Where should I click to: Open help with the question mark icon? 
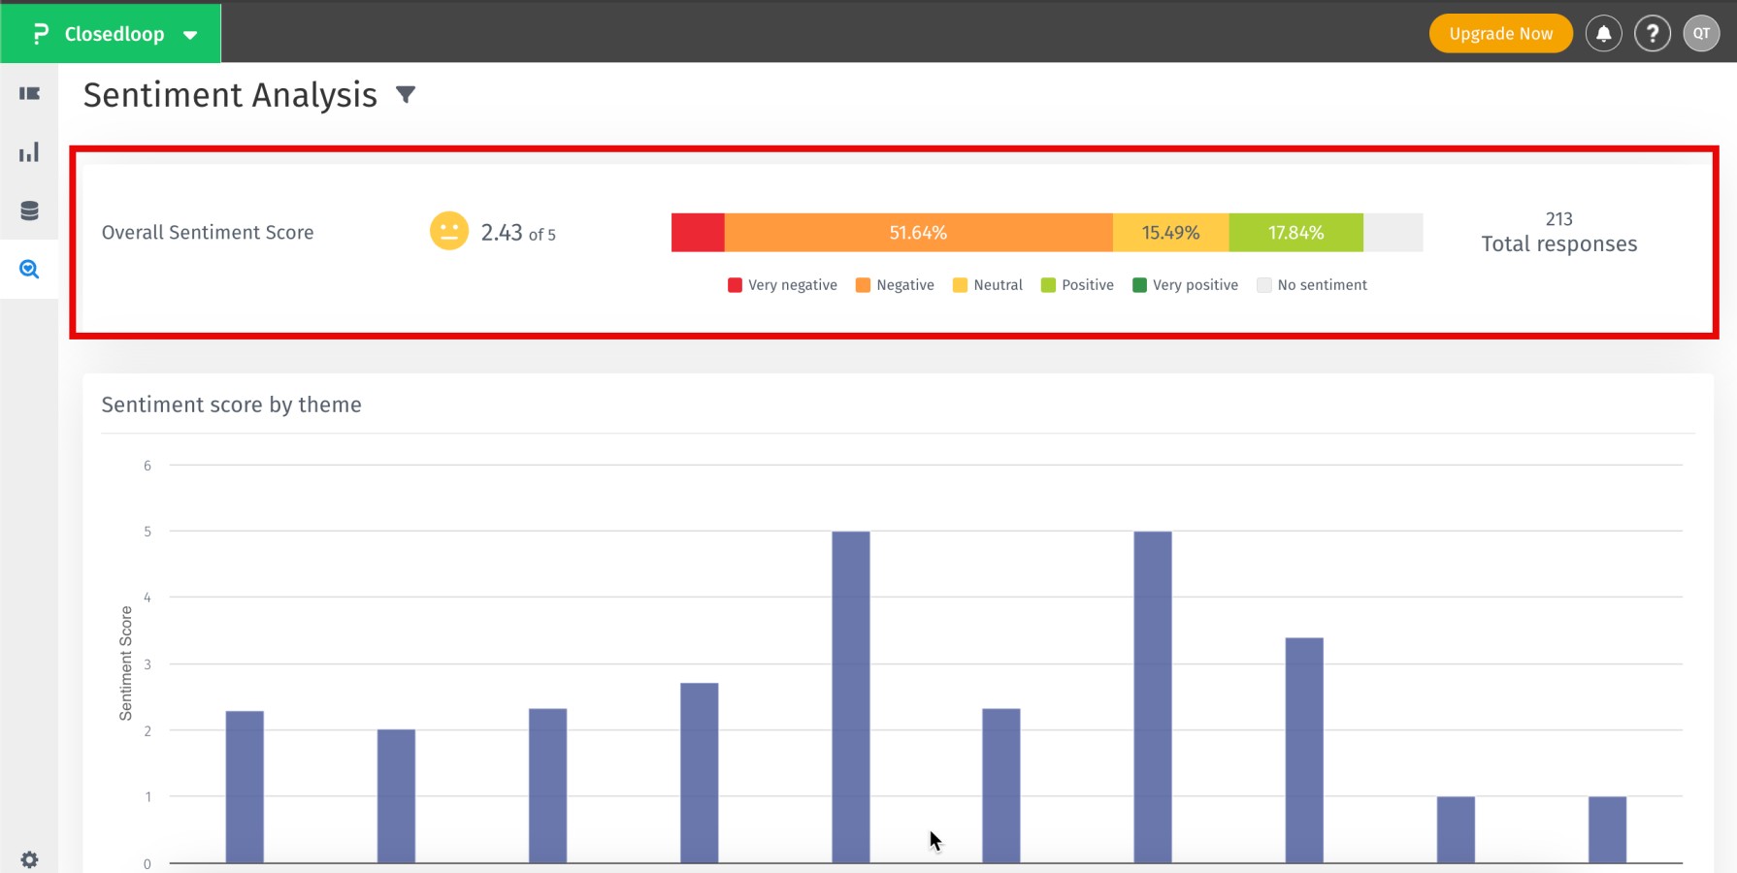point(1653,33)
